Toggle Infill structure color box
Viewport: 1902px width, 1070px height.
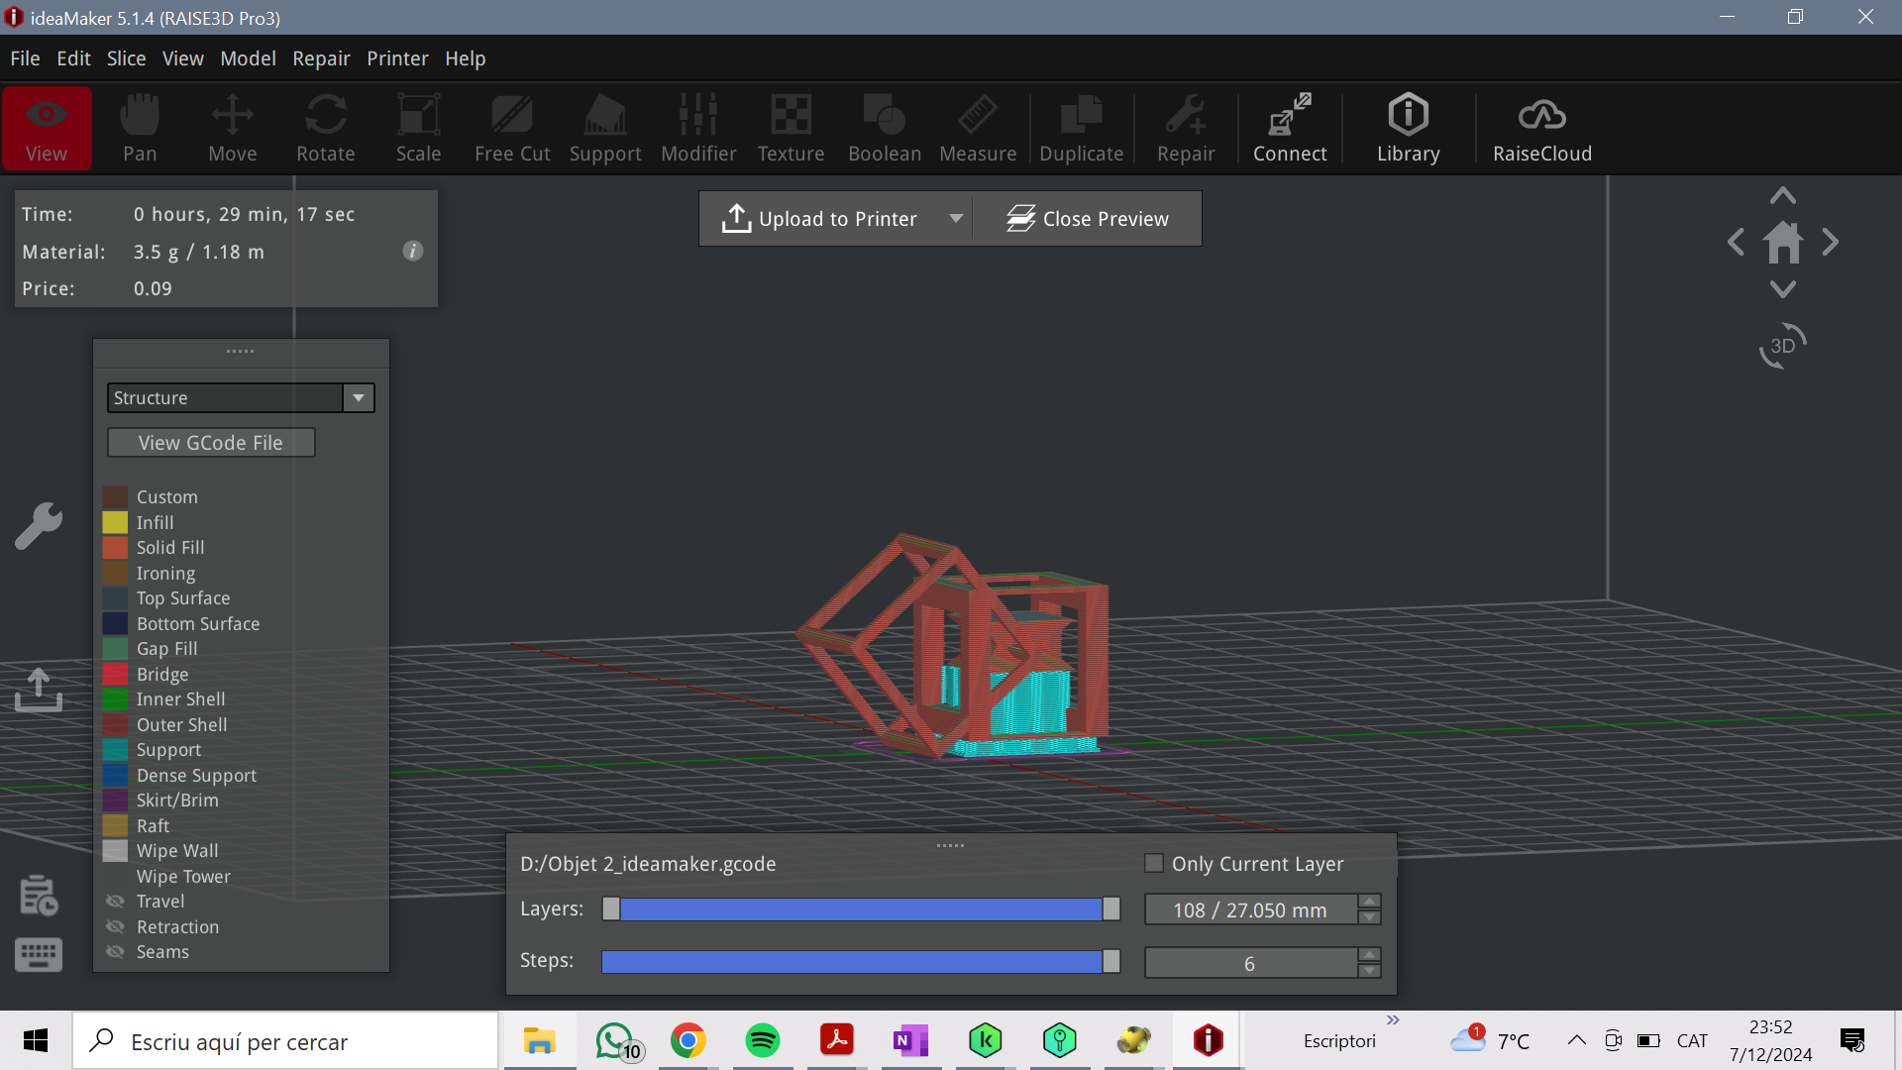(x=115, y=522)
